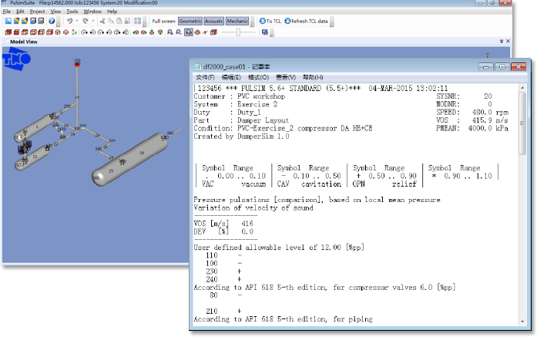Open the View menu in PulsimSuite

[55, 12]
